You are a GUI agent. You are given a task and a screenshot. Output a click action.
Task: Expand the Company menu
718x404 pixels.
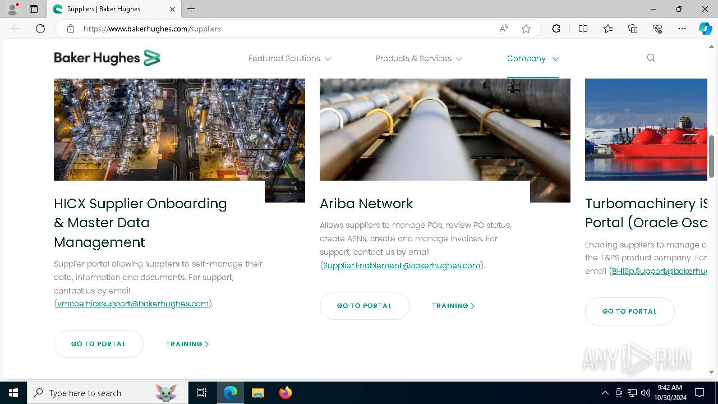coord(533,58)
